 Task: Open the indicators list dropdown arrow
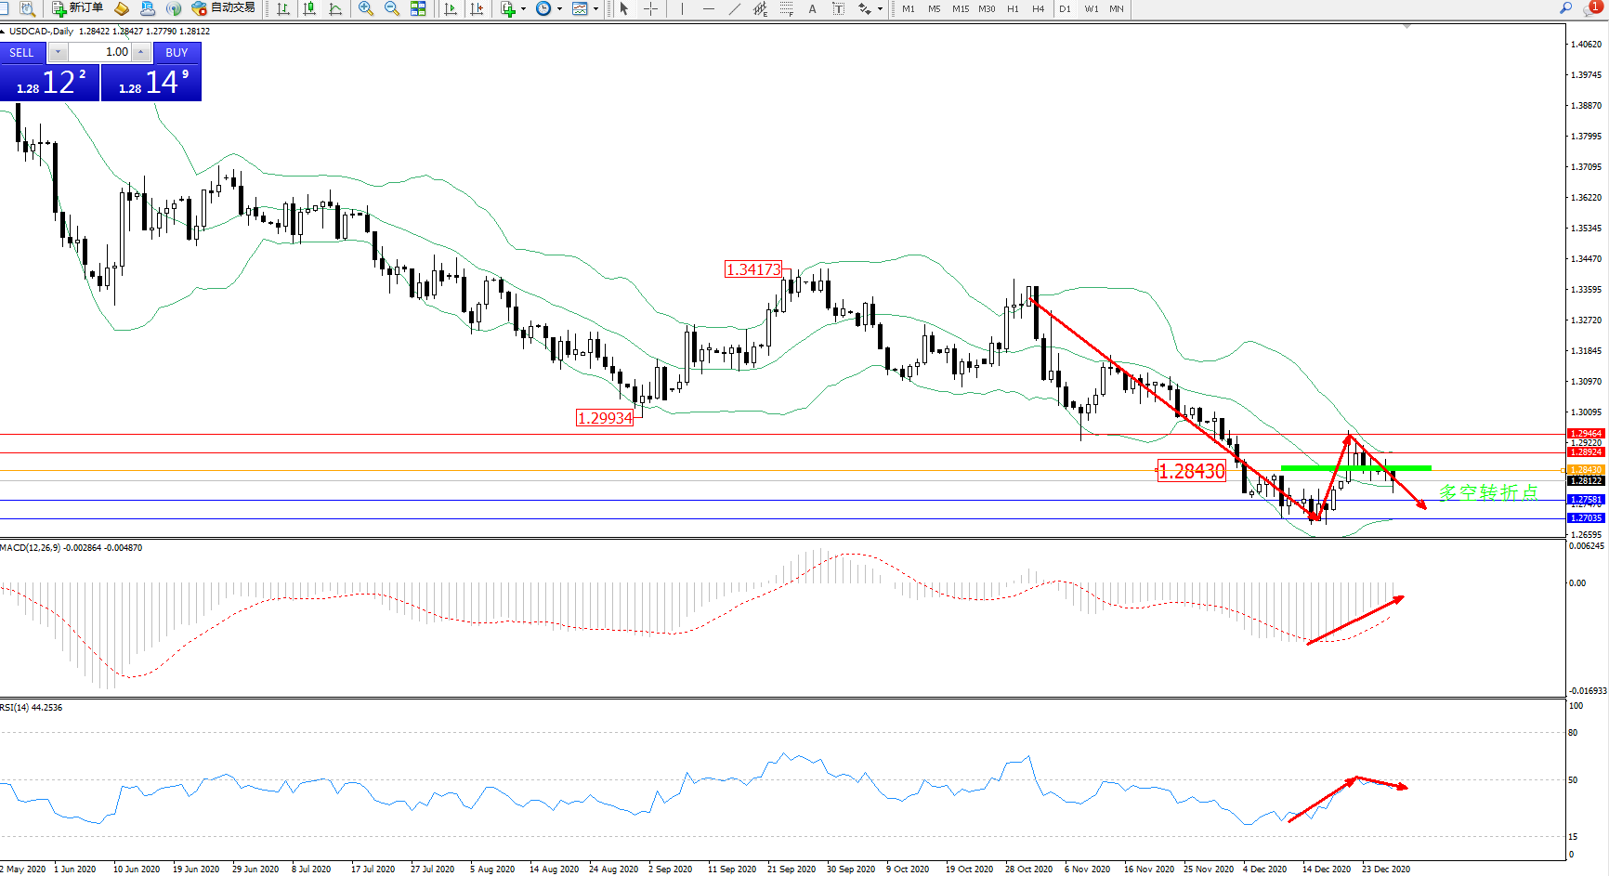523,9
